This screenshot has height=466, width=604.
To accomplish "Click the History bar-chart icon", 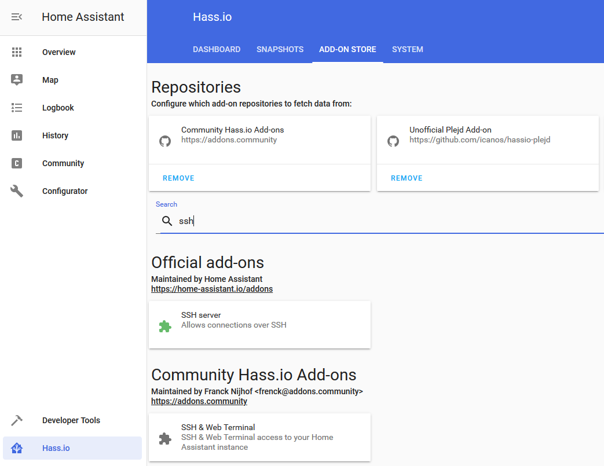I will click(x=17, y=135).
